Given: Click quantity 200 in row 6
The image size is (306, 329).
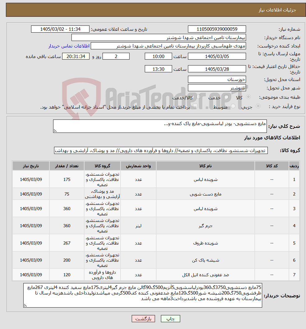Looking at the screenshot, I should (67, 260).
